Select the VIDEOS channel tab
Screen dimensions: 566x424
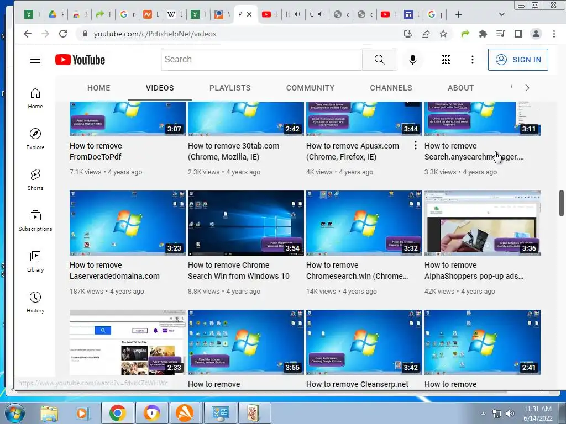click(160, 88)
